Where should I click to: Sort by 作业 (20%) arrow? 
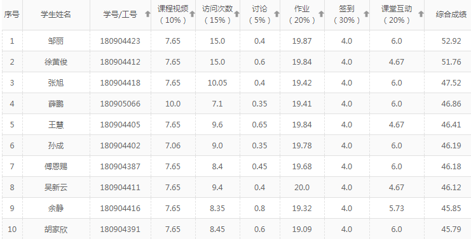coord(321,14)
